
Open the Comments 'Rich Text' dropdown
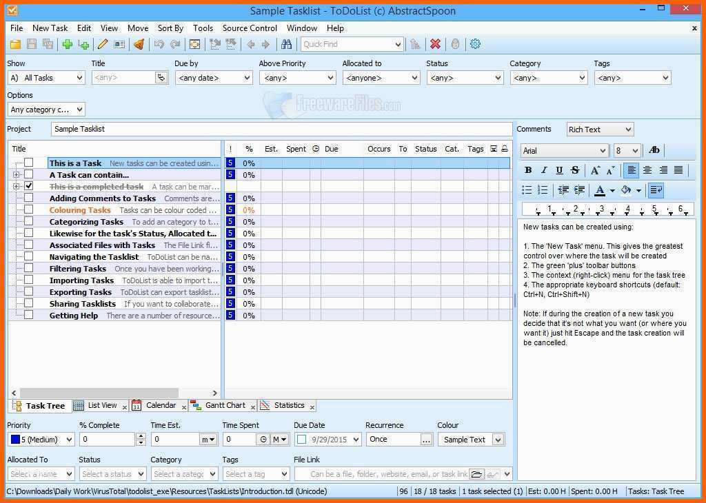pyautogui.click(x=601, y=130)
